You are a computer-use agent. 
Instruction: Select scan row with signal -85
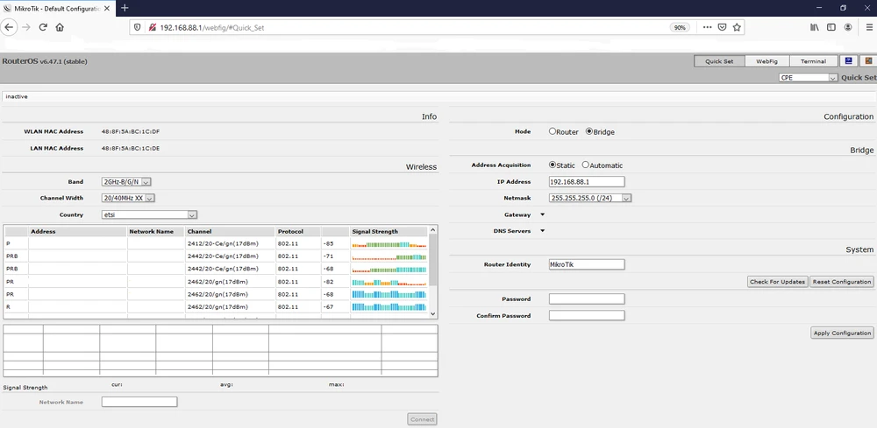pyautogui.click(x=217, y=243)
